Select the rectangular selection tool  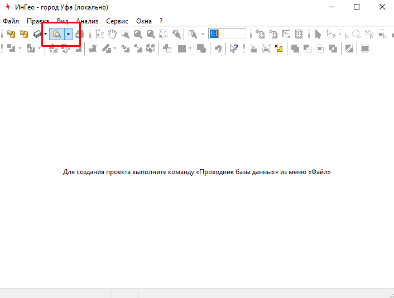coord(344,34)
